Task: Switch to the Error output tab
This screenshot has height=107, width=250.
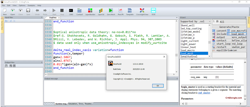Action: coord(81,104)
